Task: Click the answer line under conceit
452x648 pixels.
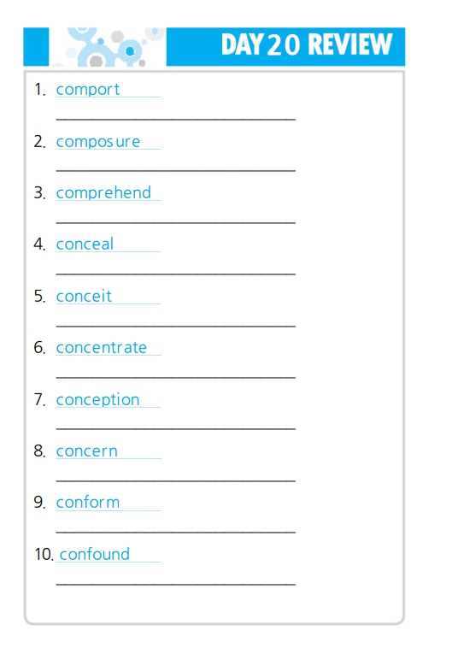Action: (176, 326)
